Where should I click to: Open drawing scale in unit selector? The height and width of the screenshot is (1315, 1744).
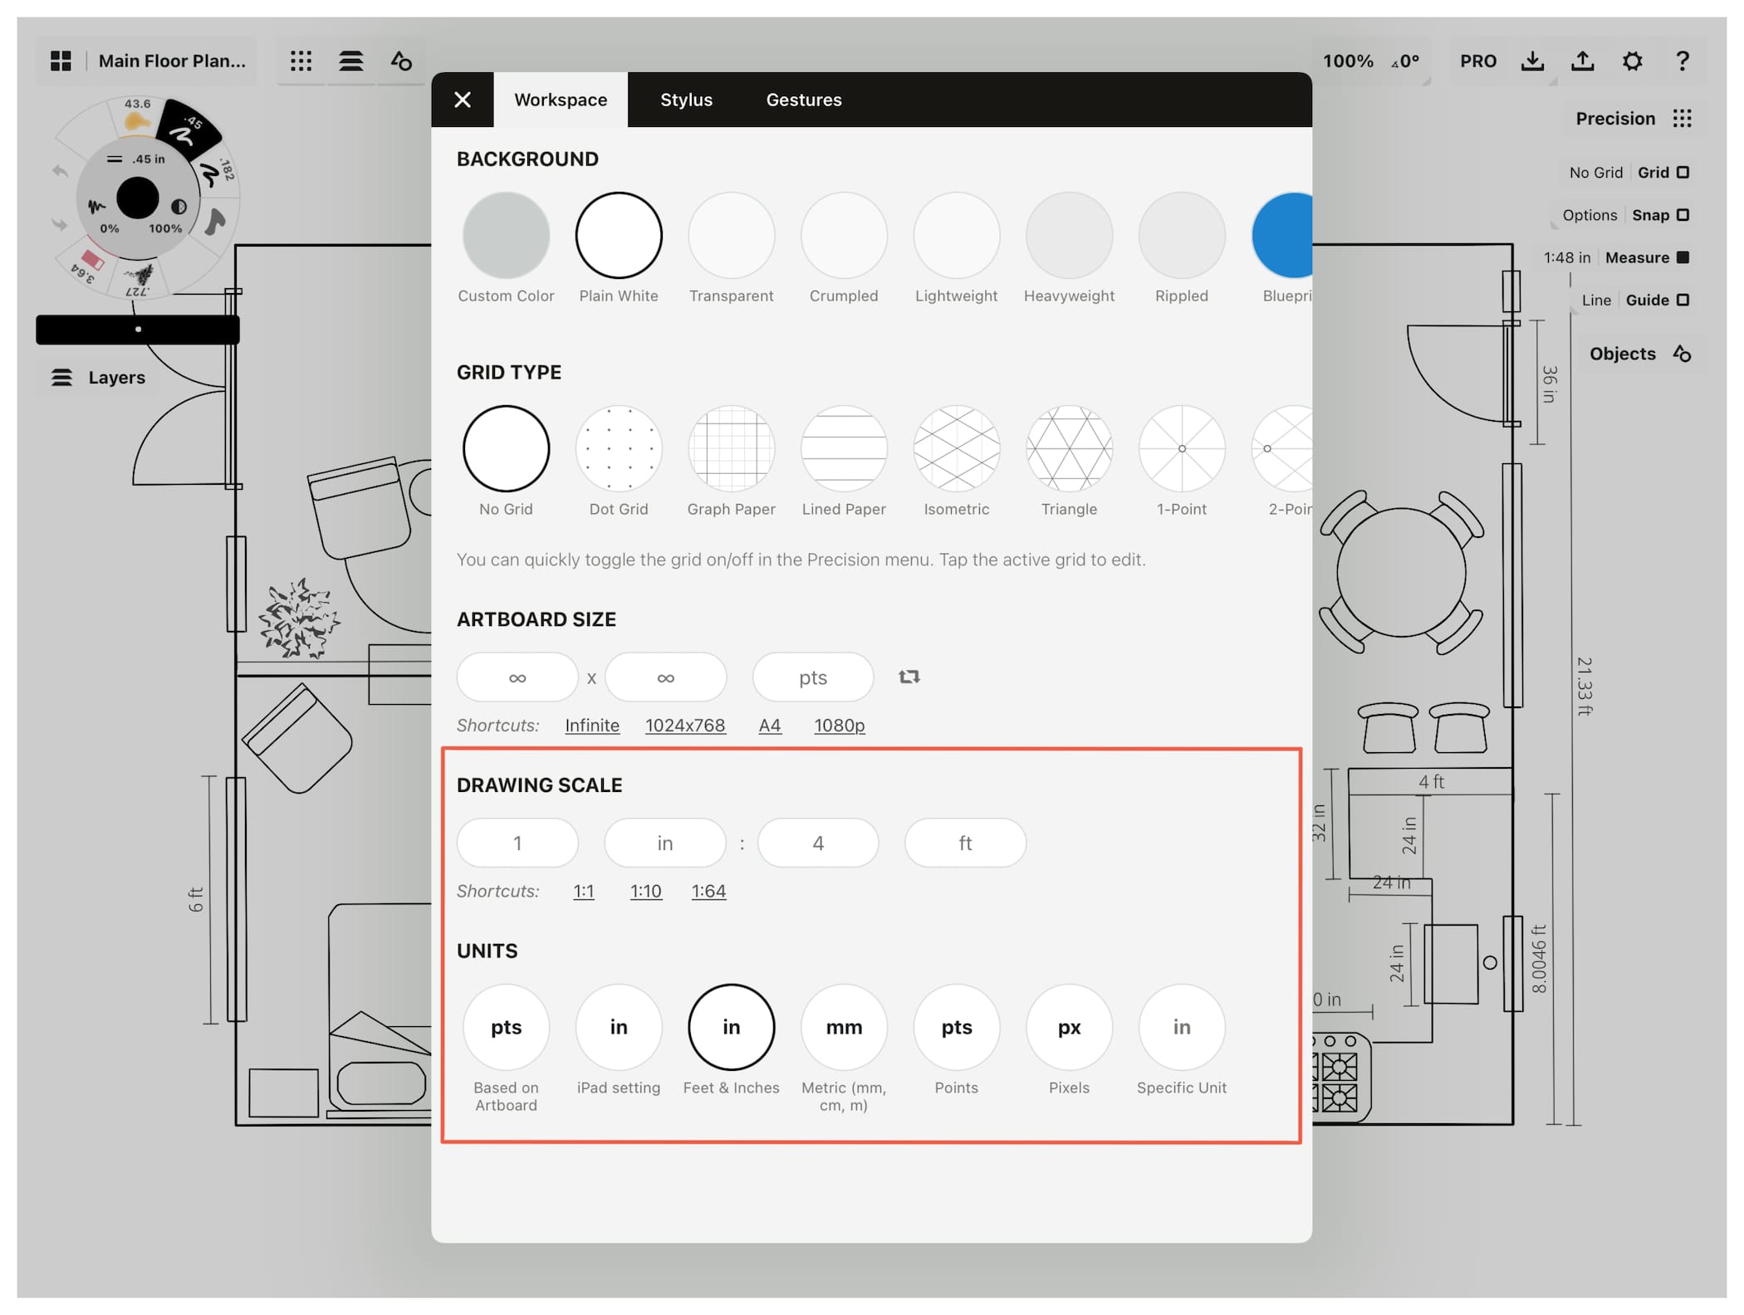coord(664,843)
